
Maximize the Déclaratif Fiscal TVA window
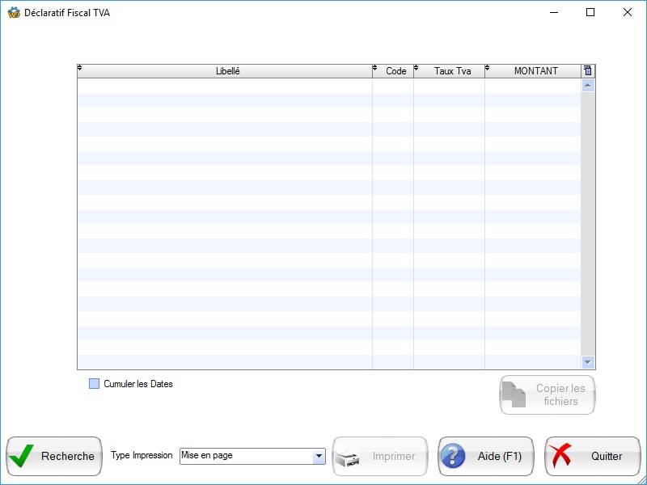[590, 13]
